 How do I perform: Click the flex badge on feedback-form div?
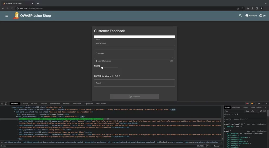point(82,116)
